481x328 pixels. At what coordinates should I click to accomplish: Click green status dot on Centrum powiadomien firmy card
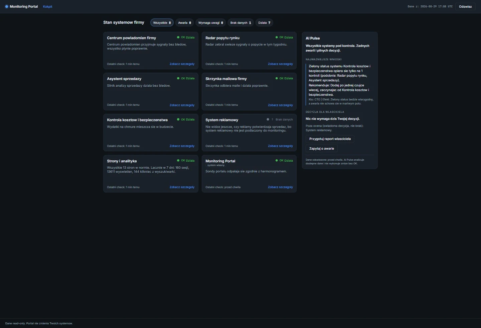click(x=178, y=37)
